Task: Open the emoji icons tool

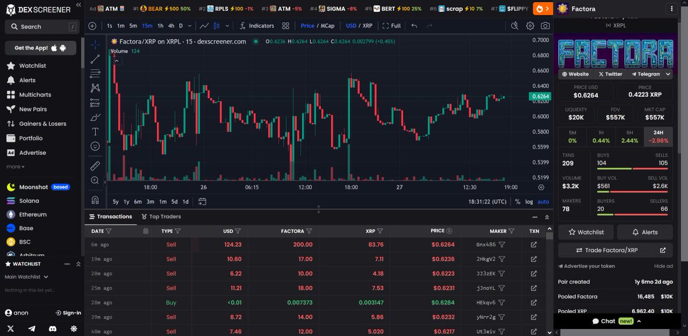Action: (x=95, y=146)
